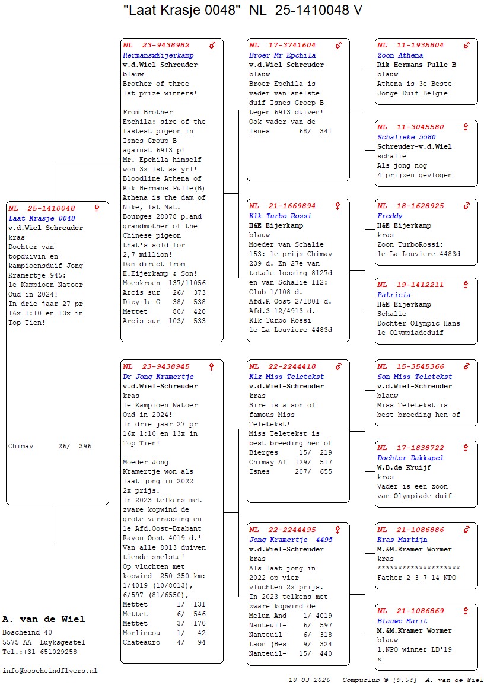Click the male symbol beside ring NL 23-9438982

[x=212, y=45]
